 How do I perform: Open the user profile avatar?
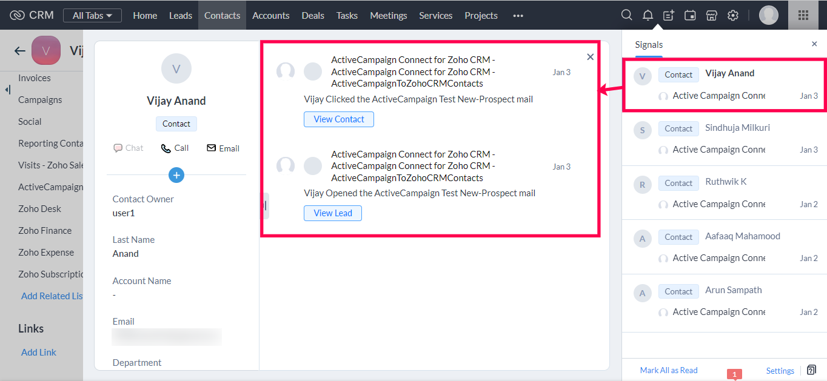point(769,15)
